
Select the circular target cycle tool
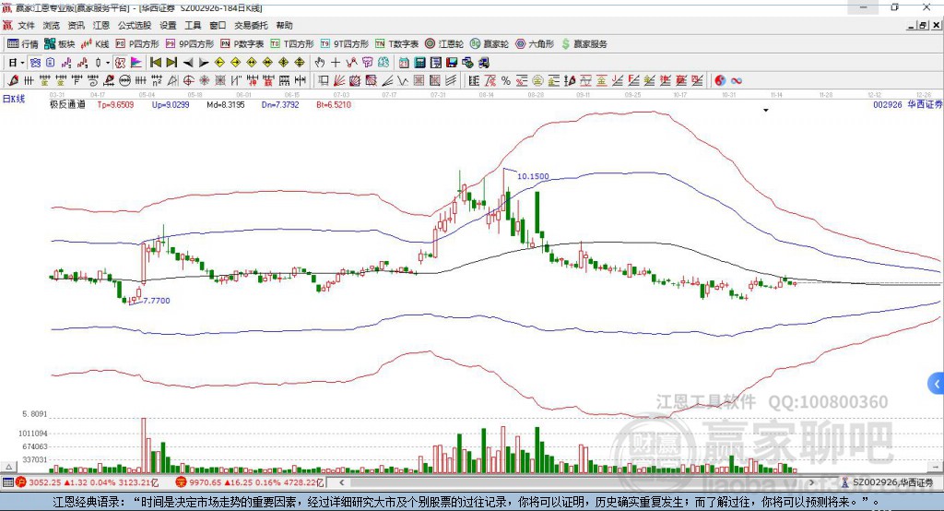(x=188, y=80)
